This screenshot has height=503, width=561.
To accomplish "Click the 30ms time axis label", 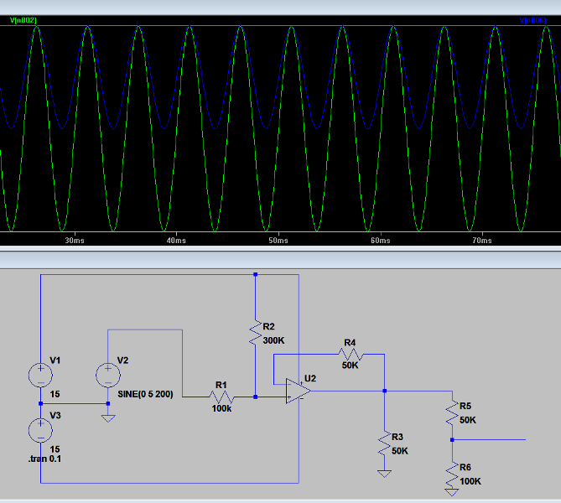I will tap(75, 241).
